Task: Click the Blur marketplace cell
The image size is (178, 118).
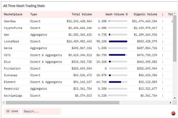Action: [7, 62]
